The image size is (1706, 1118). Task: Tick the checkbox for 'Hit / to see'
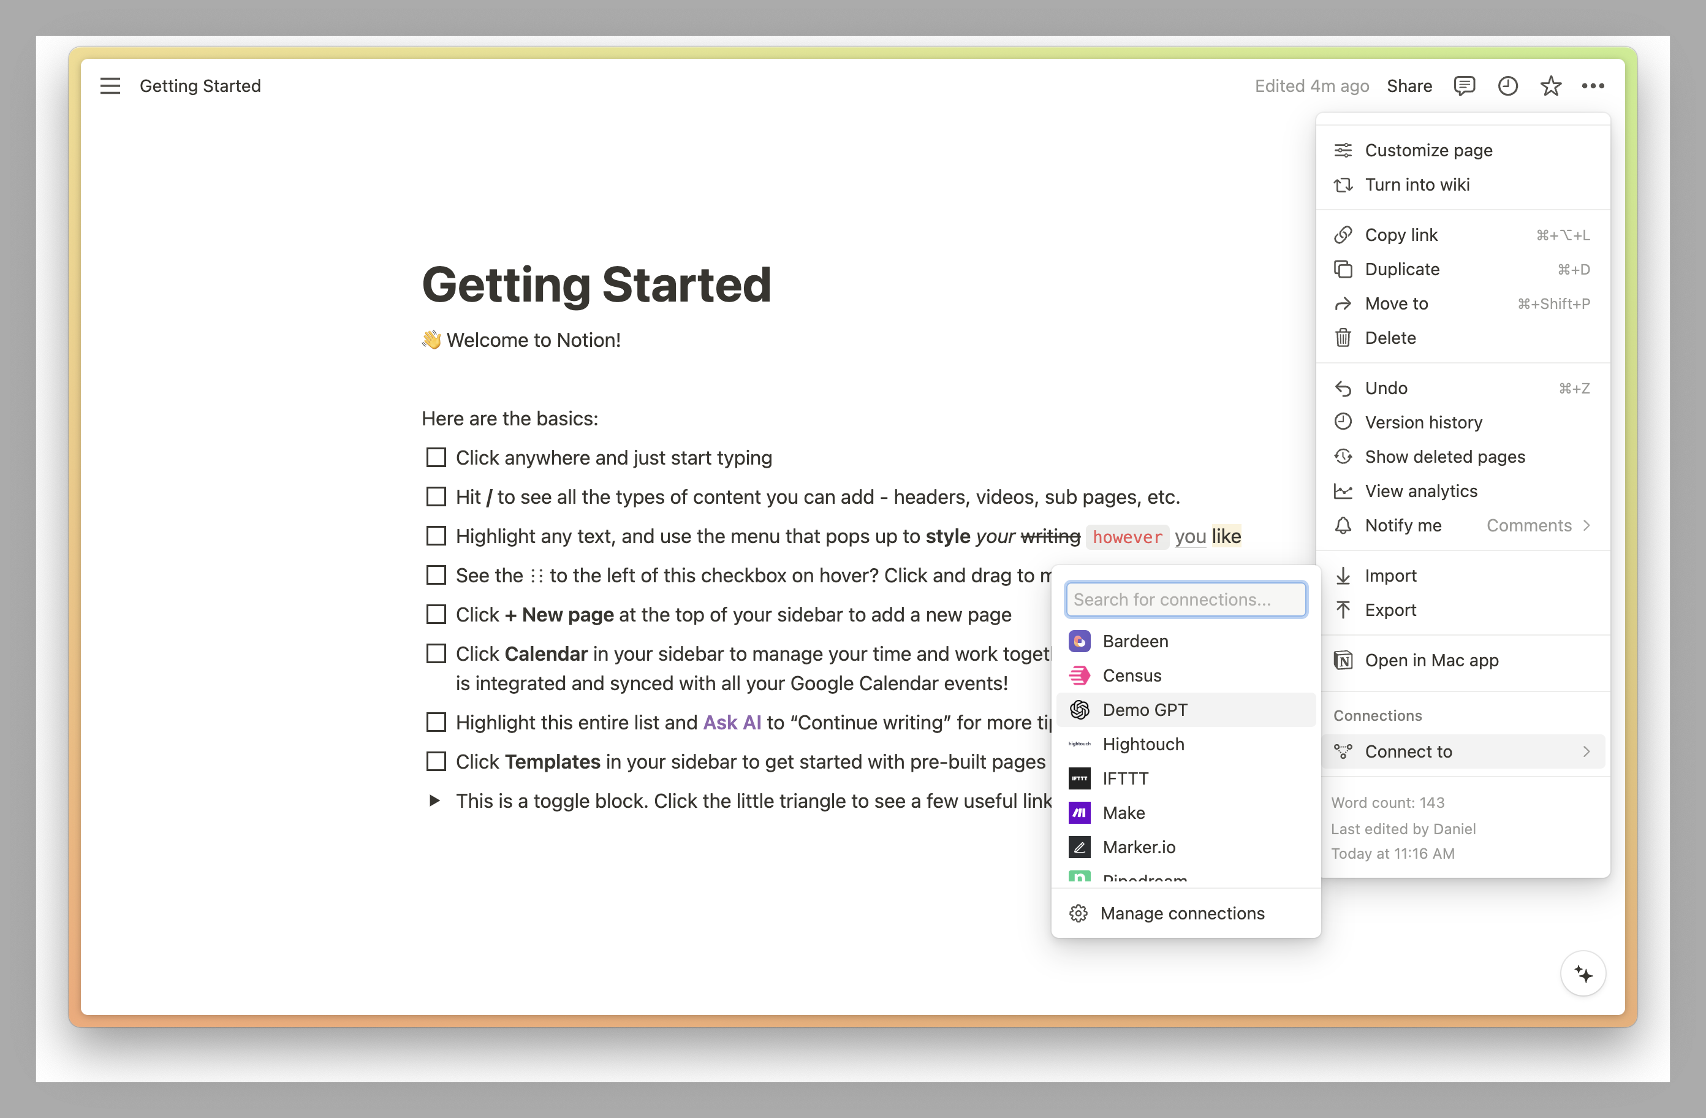click(436, 497)
